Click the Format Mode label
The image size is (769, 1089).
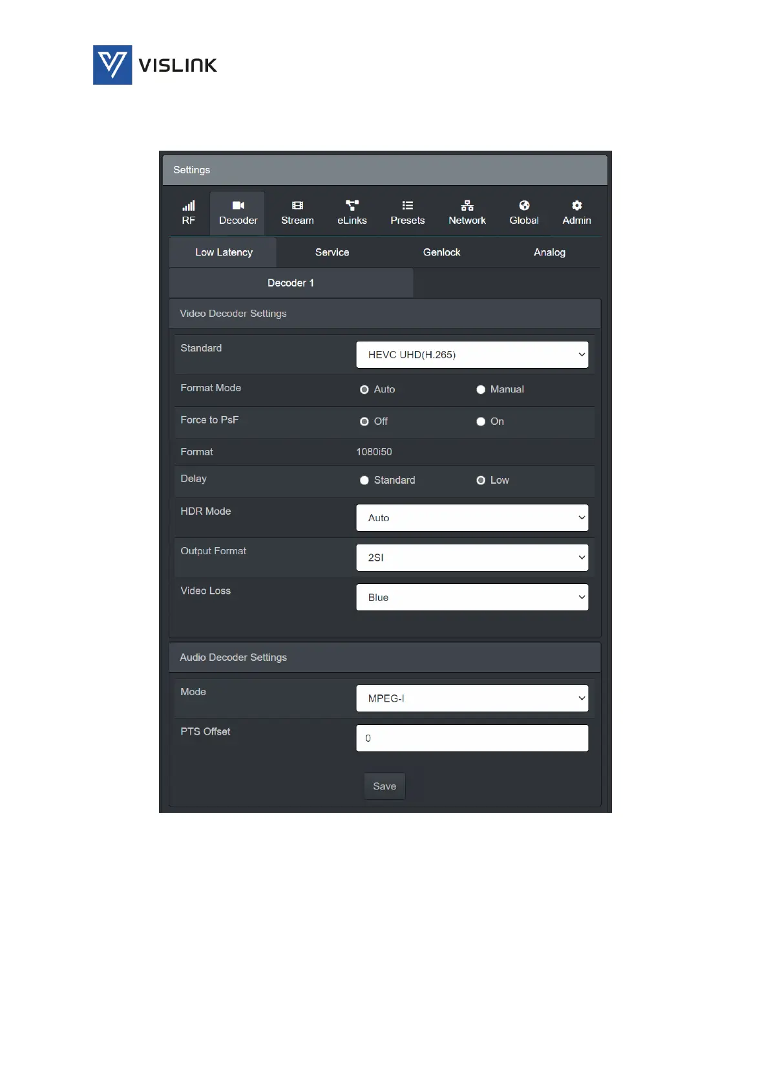[211, 388]
